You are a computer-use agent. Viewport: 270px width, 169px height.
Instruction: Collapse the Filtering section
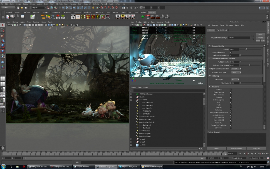point(210,76)
